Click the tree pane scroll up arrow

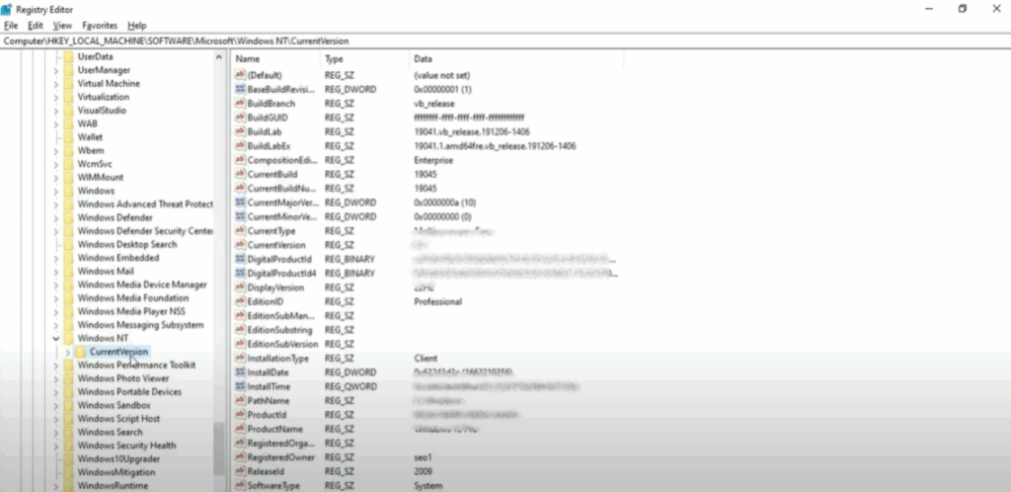pos(218,56)
